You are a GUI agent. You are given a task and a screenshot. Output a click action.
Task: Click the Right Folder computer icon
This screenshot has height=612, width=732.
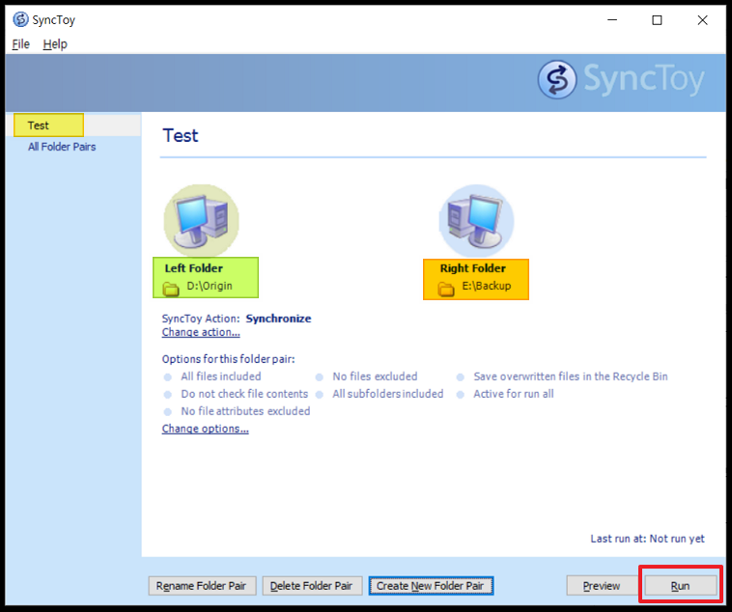click(x=477, y=221)
